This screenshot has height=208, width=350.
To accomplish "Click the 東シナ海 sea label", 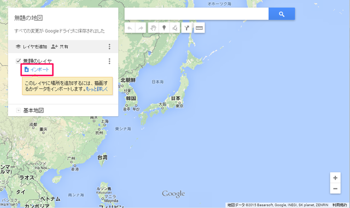I will point(123,129).
